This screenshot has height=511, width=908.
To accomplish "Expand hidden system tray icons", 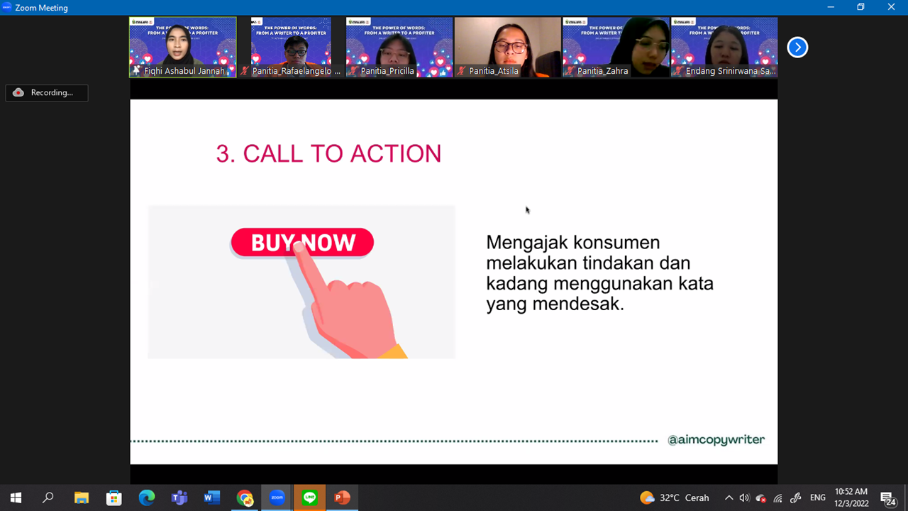I will click(729, 498).
